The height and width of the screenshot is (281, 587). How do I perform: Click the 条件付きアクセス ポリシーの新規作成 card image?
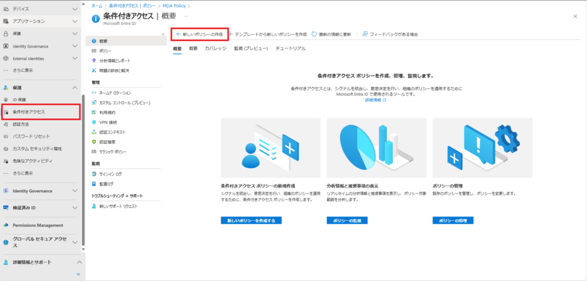click(270, 148)
